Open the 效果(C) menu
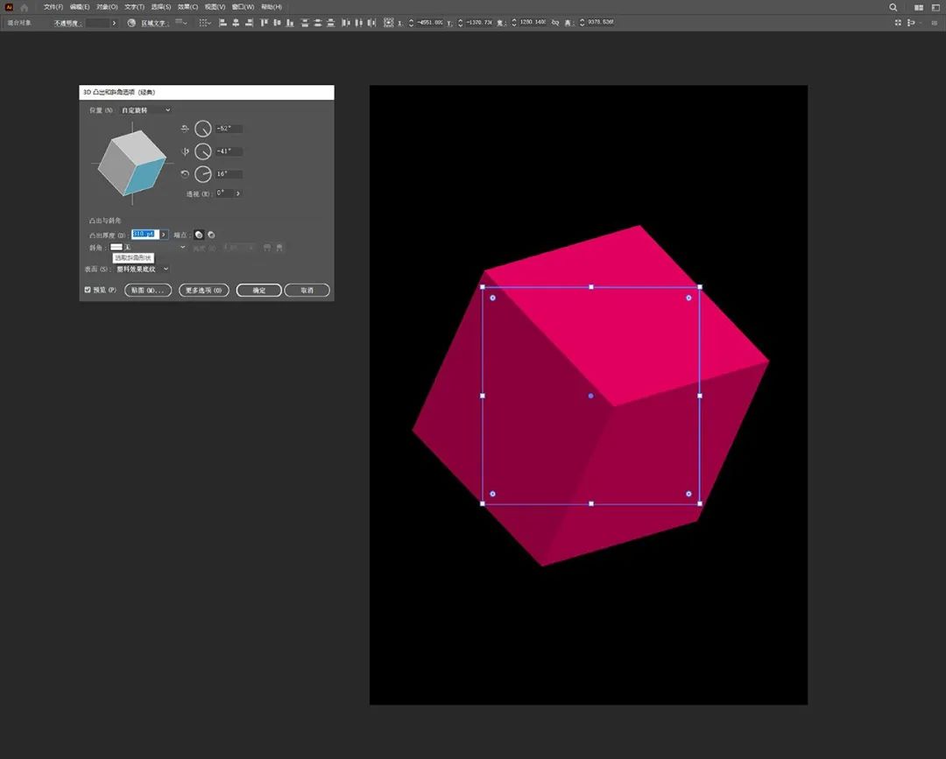Screen dimensions: 946x759 click(187, 7)
